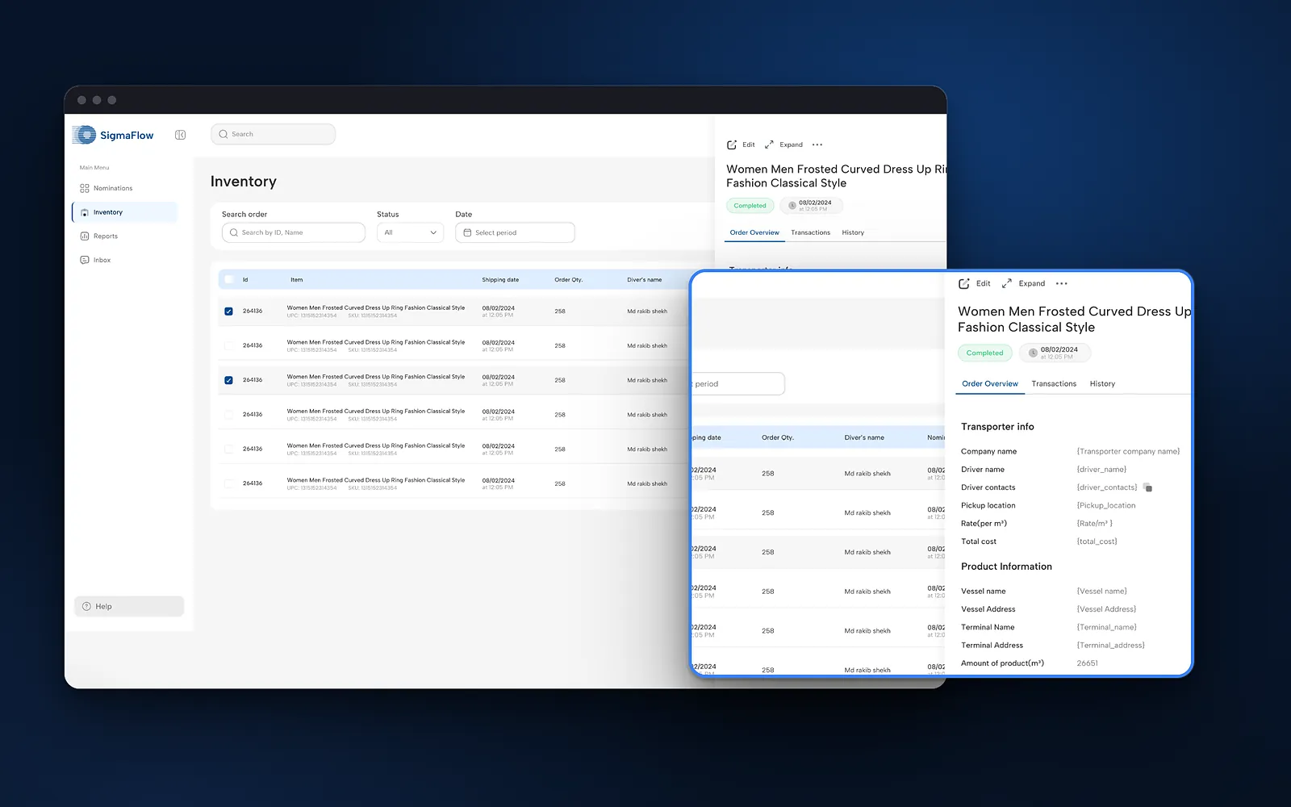Copy driver contacts with the copy icon
The width and height of the screenshot is (1291, 807).
1148,487
